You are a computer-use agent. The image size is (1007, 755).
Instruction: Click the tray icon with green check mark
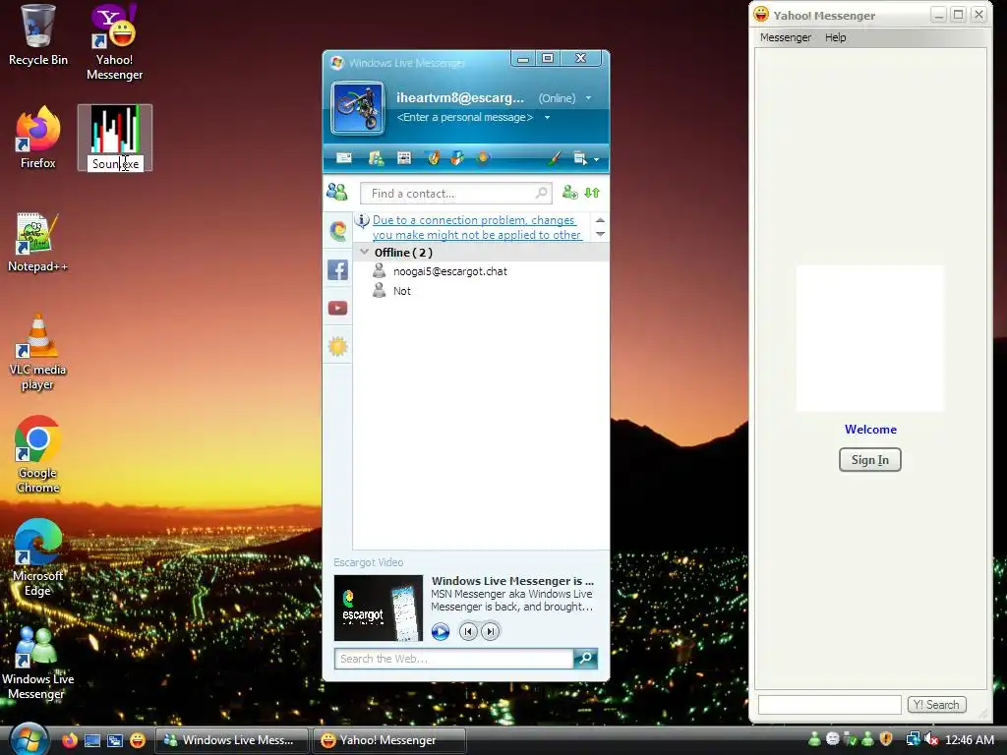[x=851, y=739]
